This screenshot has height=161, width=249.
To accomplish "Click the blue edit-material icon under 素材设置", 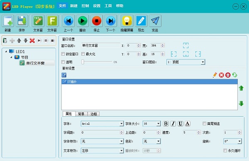I will tap(64, 75).
